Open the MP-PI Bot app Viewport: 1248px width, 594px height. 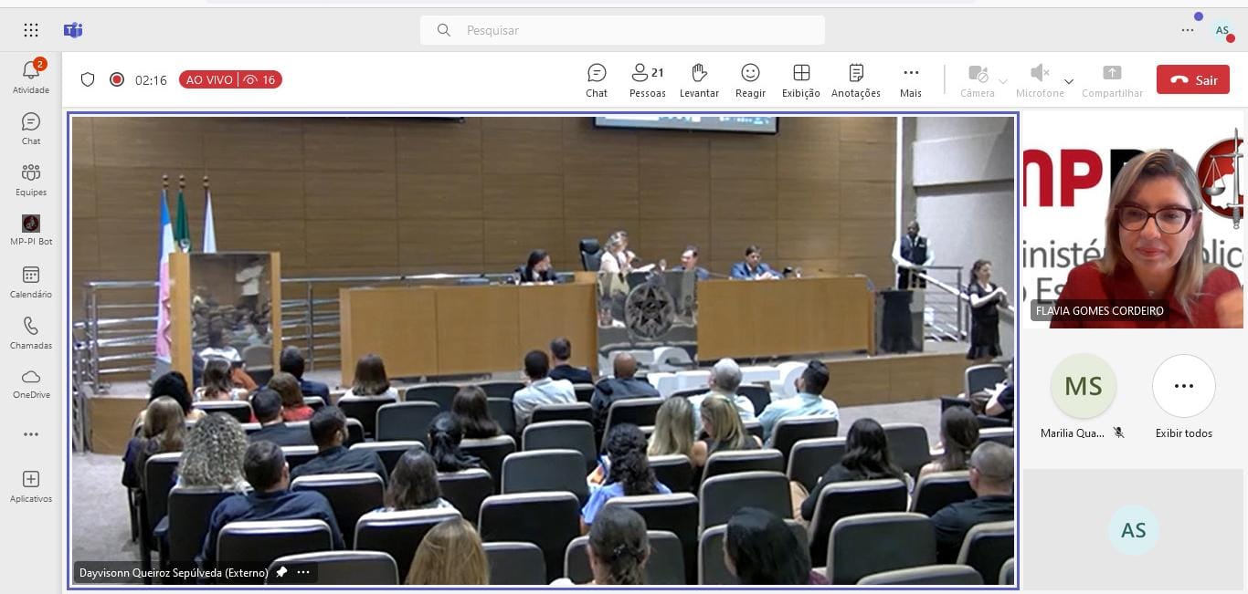[x=31, y=230]
